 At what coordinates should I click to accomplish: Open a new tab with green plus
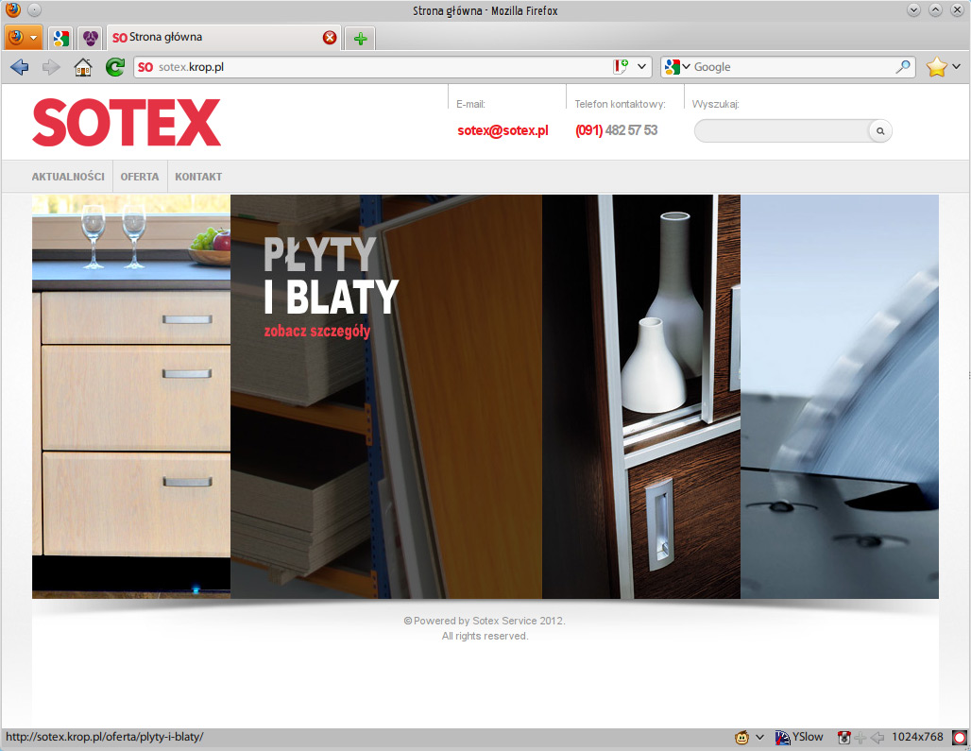click(x=360, y=38)
